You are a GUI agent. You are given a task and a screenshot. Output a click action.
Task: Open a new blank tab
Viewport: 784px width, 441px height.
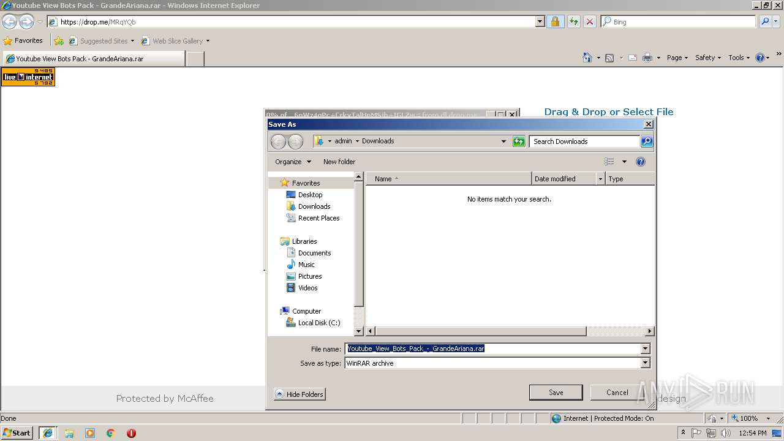(x=195, y=59)
